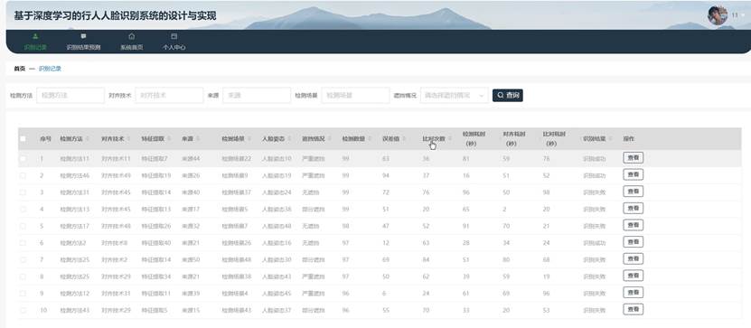
Task: Sort table by 检测数量 column sort icon
Action: (x=370, y=139)
